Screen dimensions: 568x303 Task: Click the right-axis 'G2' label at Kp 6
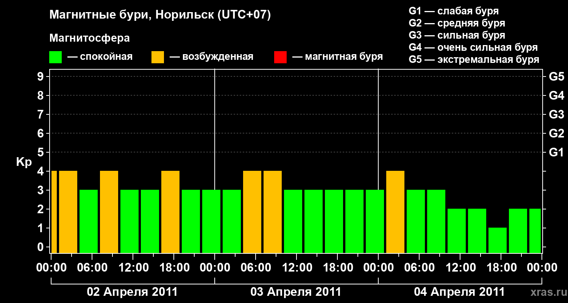tap(556, 134)
